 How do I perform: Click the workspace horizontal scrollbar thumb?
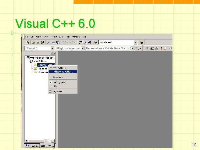point(36,141)
